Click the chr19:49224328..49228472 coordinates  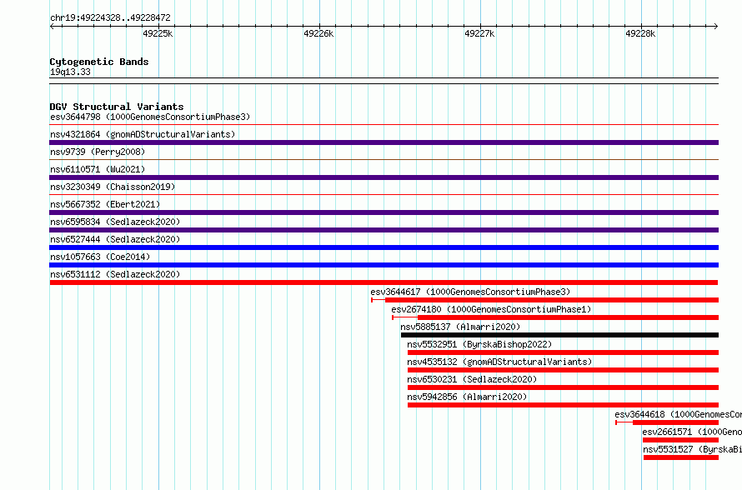[x=110, y=18]
